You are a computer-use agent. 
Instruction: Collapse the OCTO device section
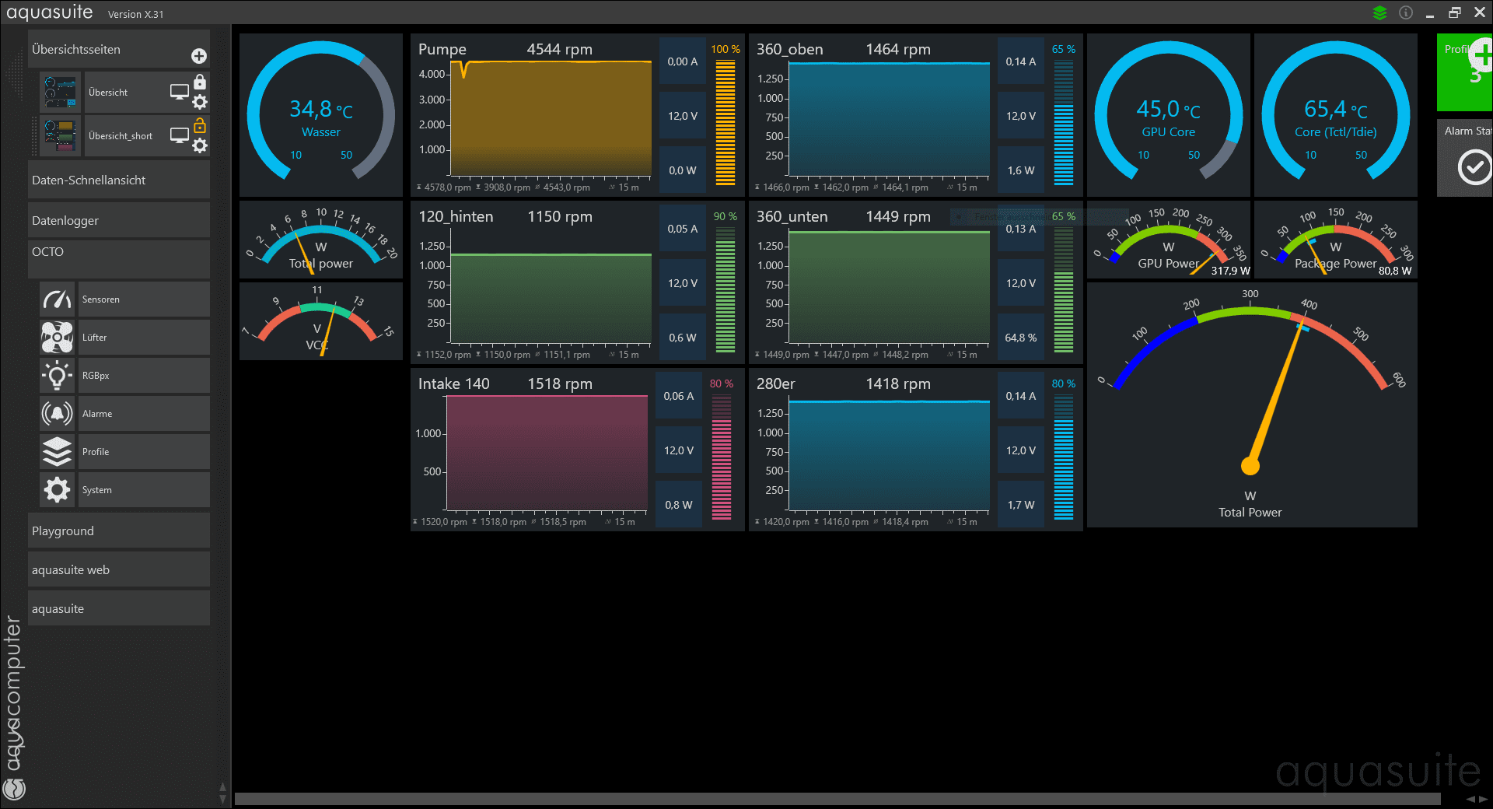point(119,258)
